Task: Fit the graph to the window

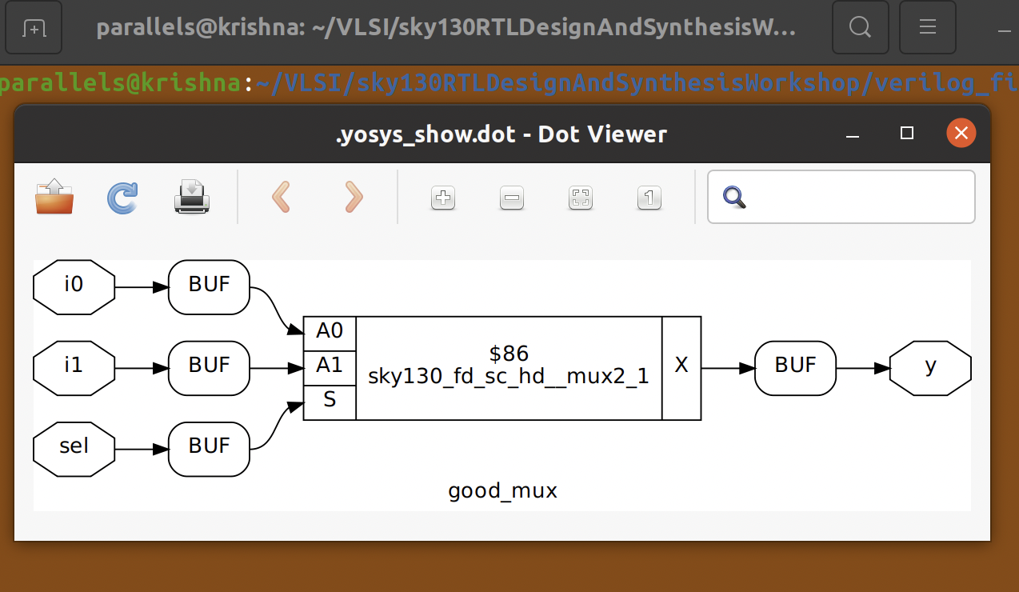Action: point(580,198)
